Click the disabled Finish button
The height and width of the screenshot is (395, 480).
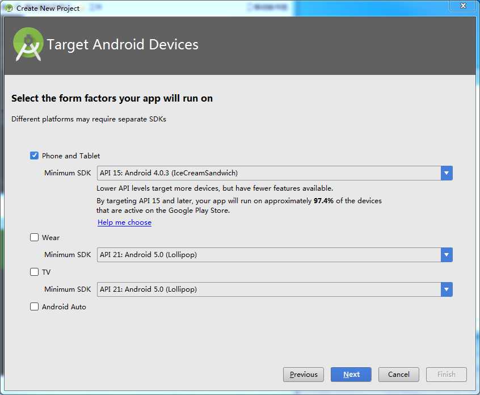click(447, 375)
